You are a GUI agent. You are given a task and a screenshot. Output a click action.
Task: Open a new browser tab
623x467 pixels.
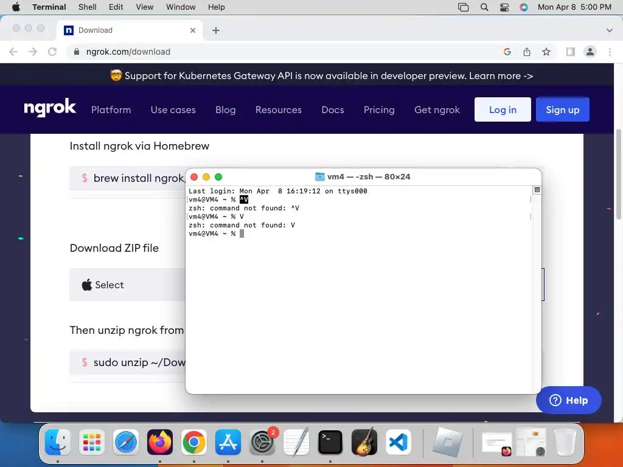click(x=216, y=30)
